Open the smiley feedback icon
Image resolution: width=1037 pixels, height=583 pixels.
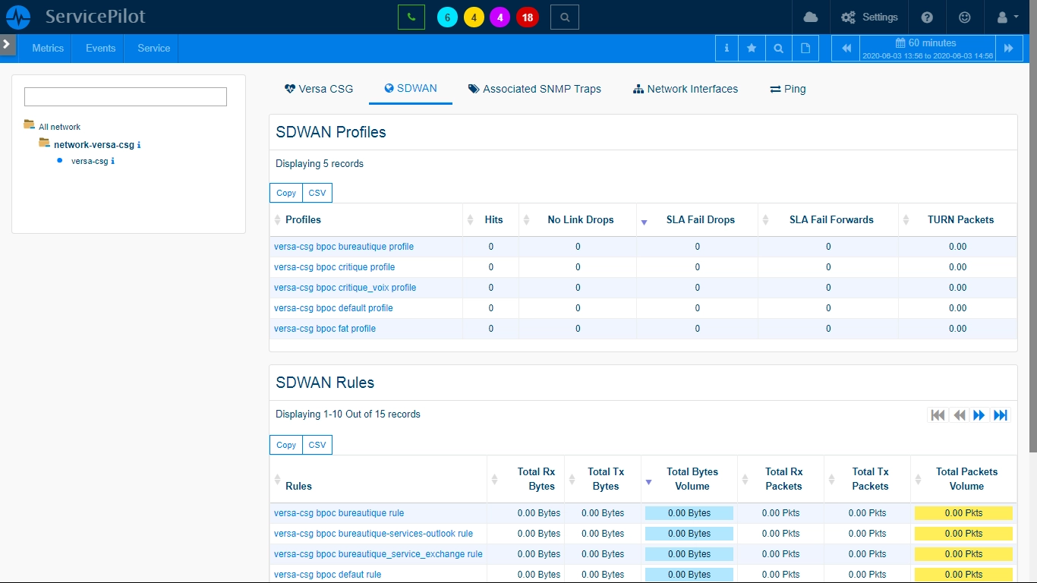click(x=965, y=17)
